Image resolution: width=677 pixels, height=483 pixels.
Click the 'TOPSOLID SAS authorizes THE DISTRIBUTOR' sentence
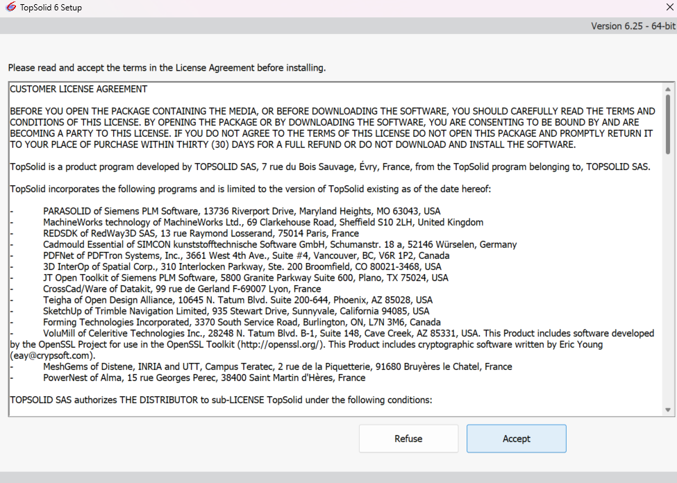[x=221, y=400]
